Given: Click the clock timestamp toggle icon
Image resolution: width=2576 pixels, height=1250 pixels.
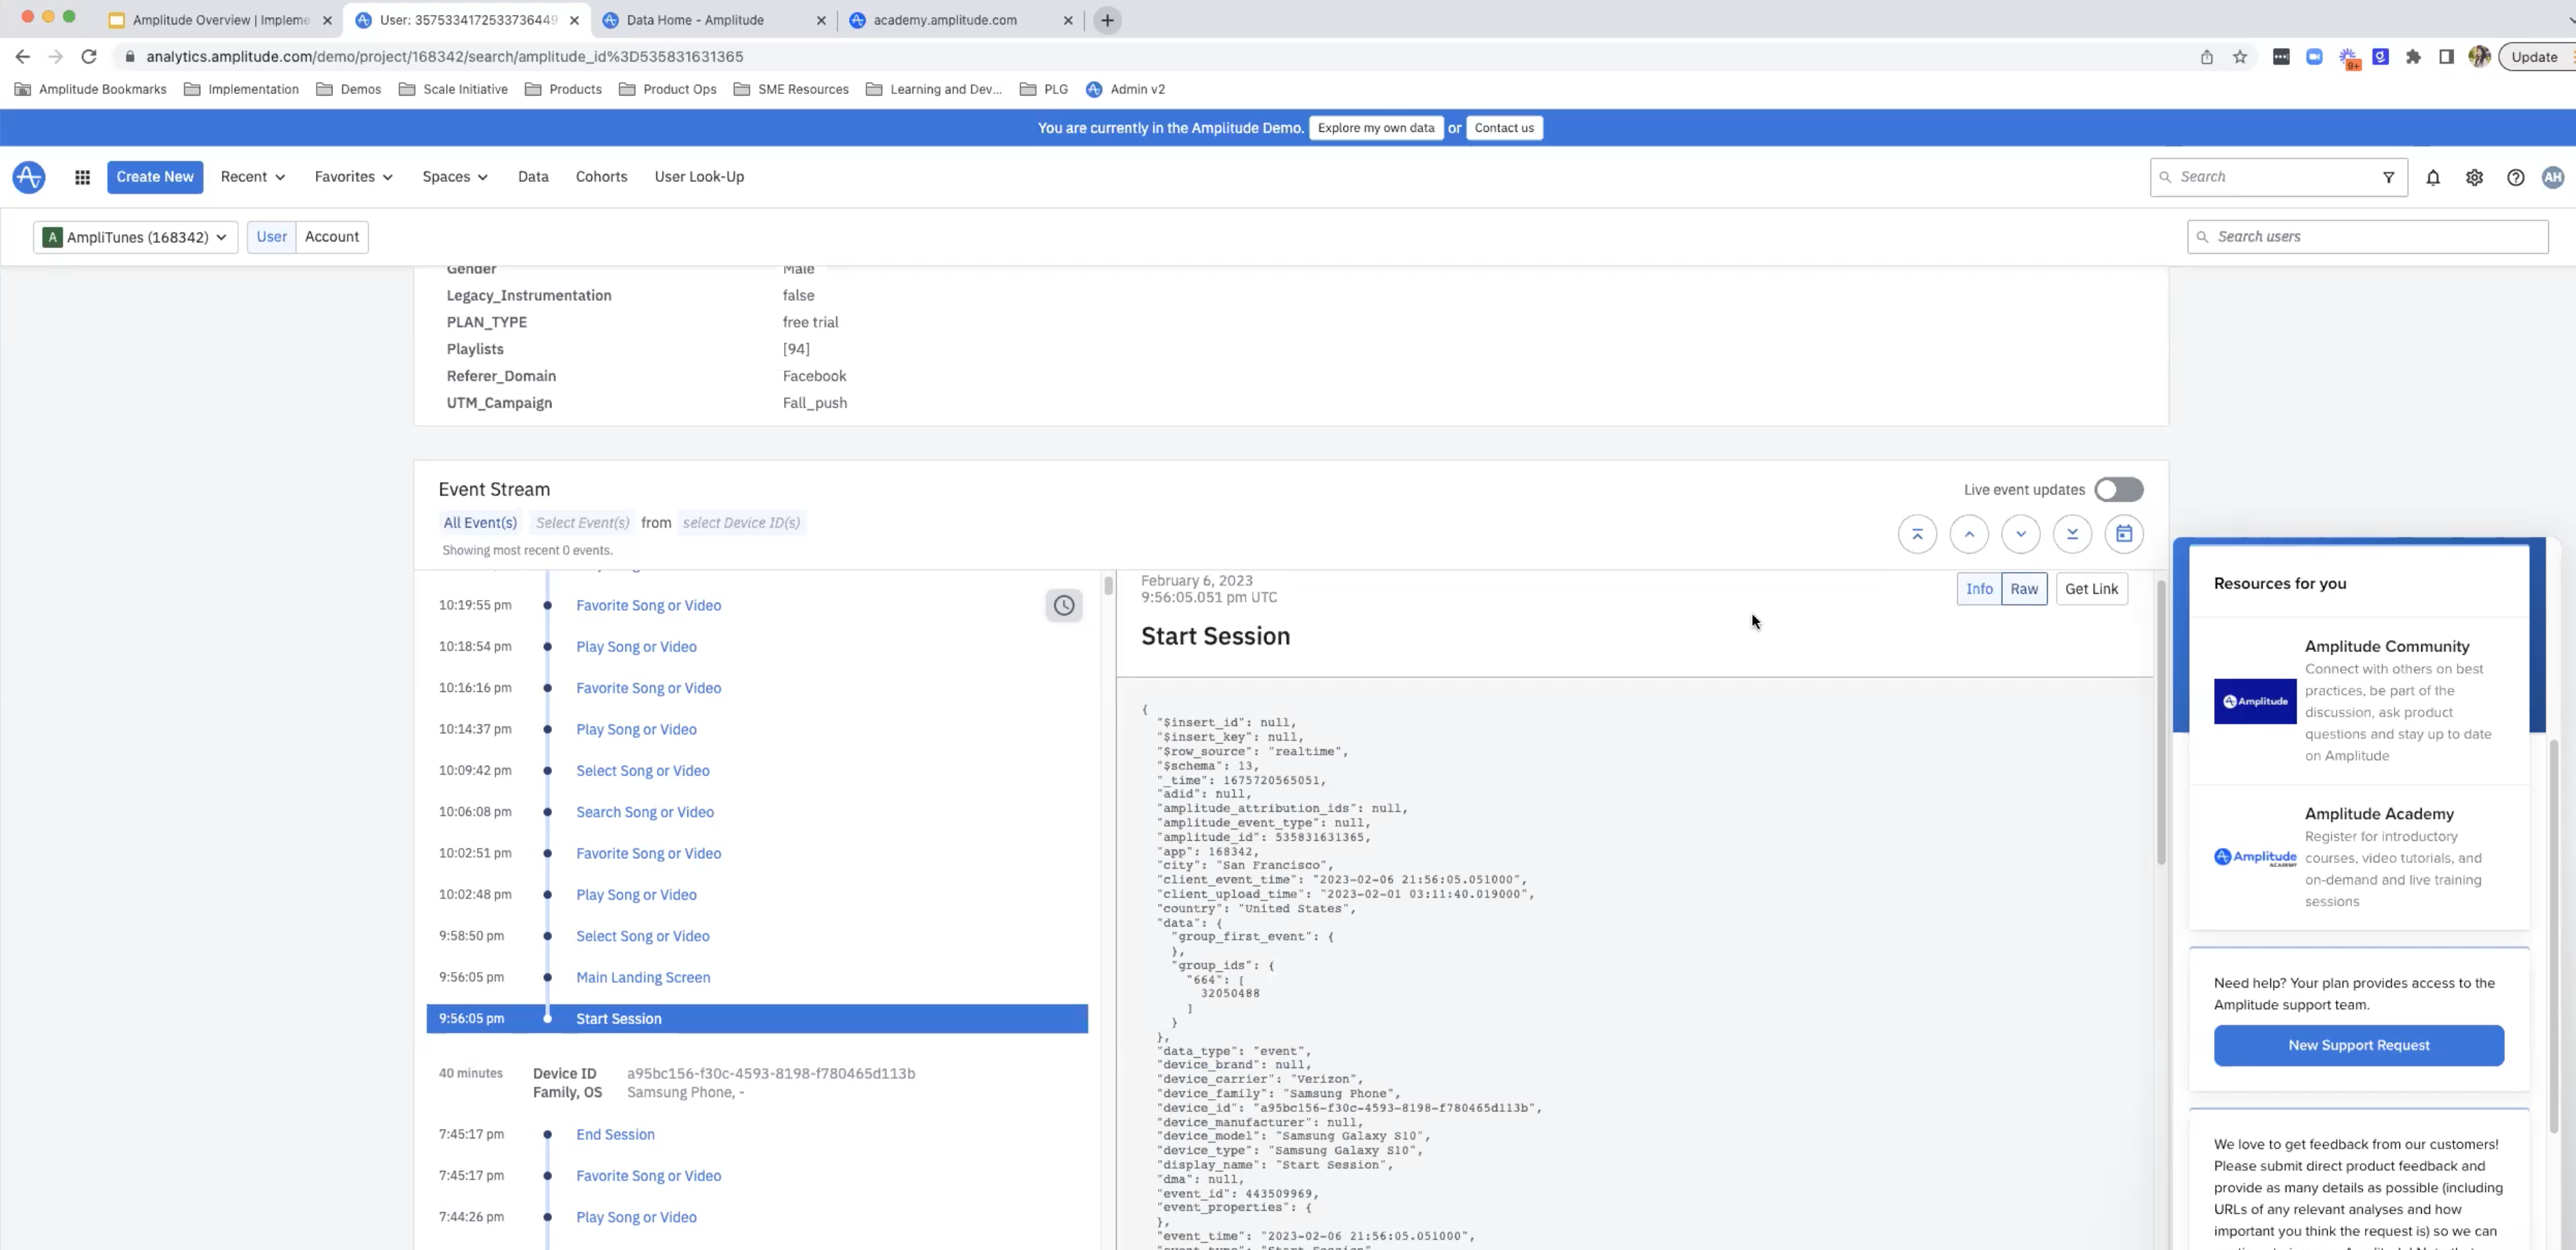Looking at the screenshot, I should click(x=1063, y=605).
